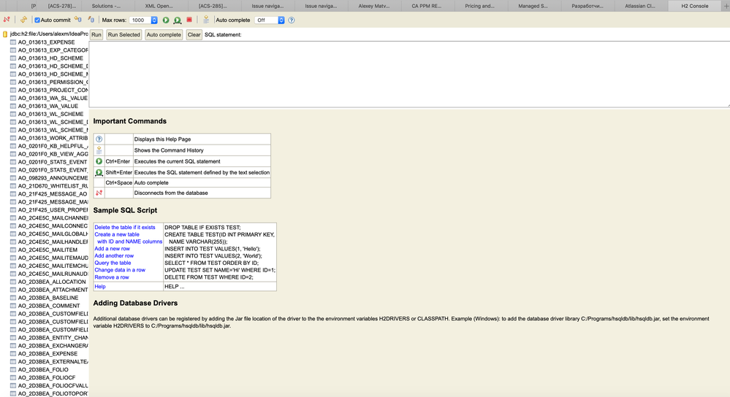Open the Auto complete Off dropdown
The height and width of the screenshot is (397, 730).
click(270, 20)
